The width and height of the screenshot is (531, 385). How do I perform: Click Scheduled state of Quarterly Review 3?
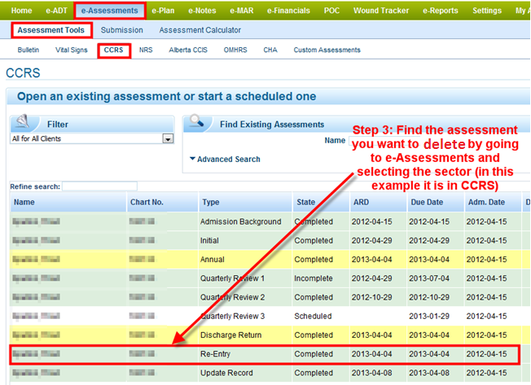tap(313, 317)
